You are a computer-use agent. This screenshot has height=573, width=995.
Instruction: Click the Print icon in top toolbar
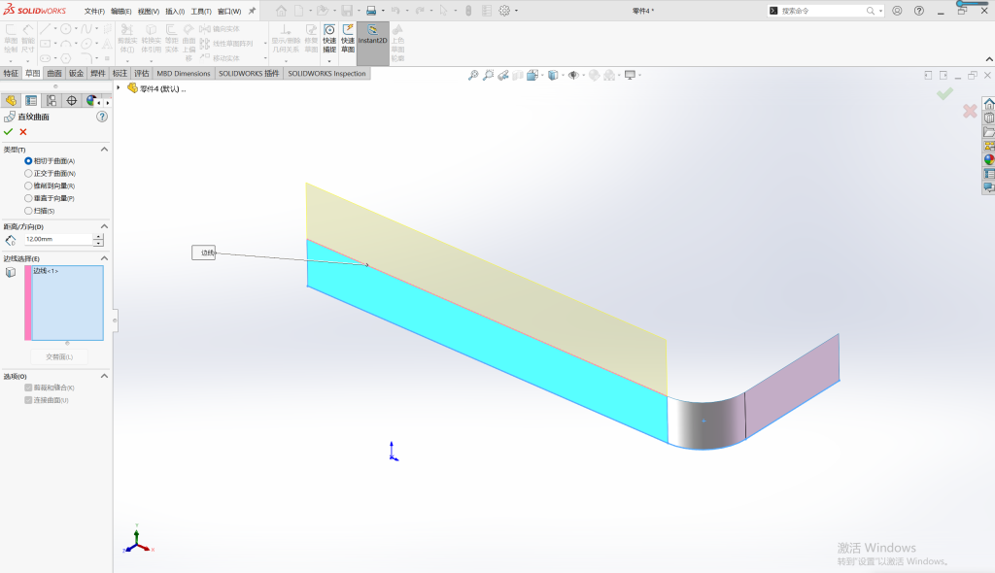[371, 11]
